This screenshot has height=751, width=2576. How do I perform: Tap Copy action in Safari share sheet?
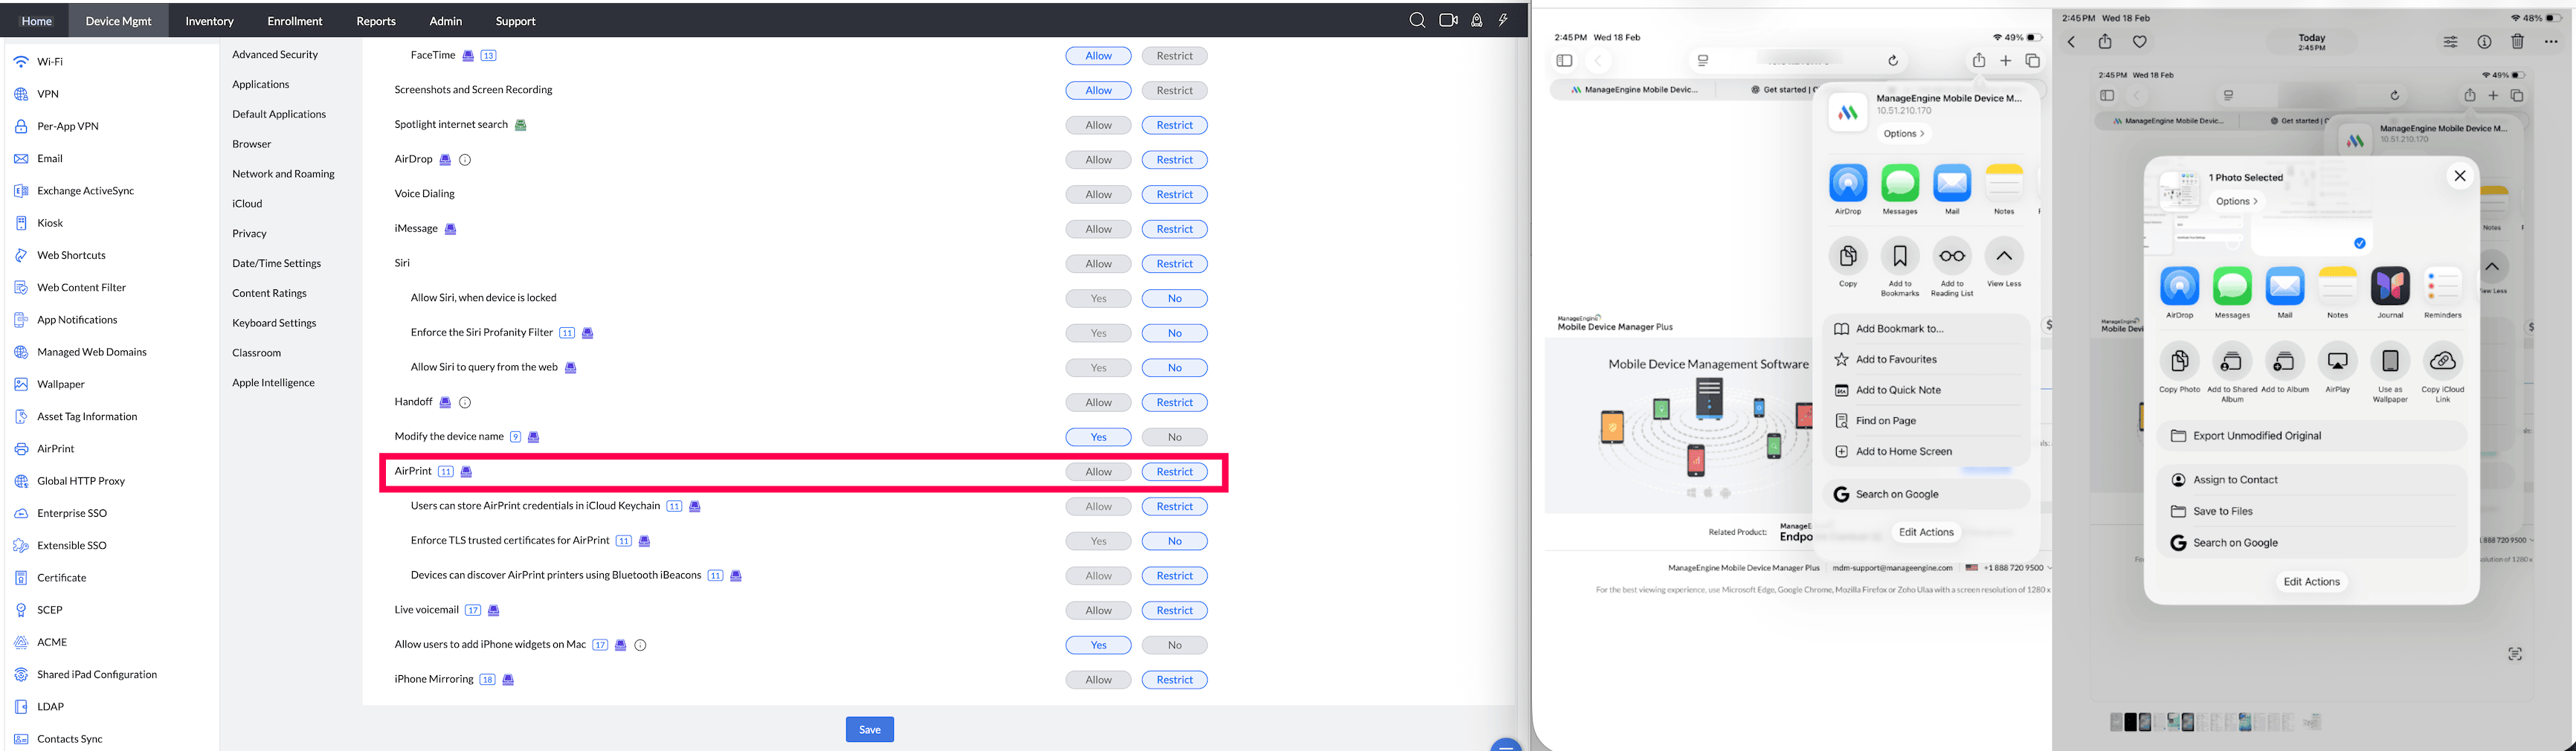click(1848, 256)
